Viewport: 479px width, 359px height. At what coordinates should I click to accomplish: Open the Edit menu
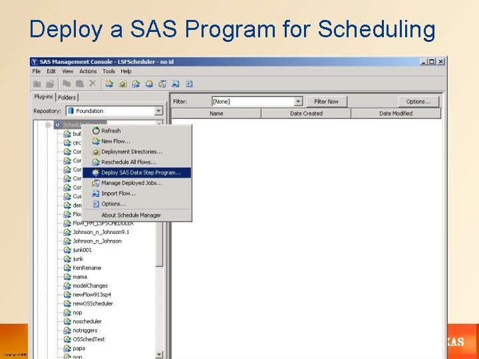coord(51,71)
